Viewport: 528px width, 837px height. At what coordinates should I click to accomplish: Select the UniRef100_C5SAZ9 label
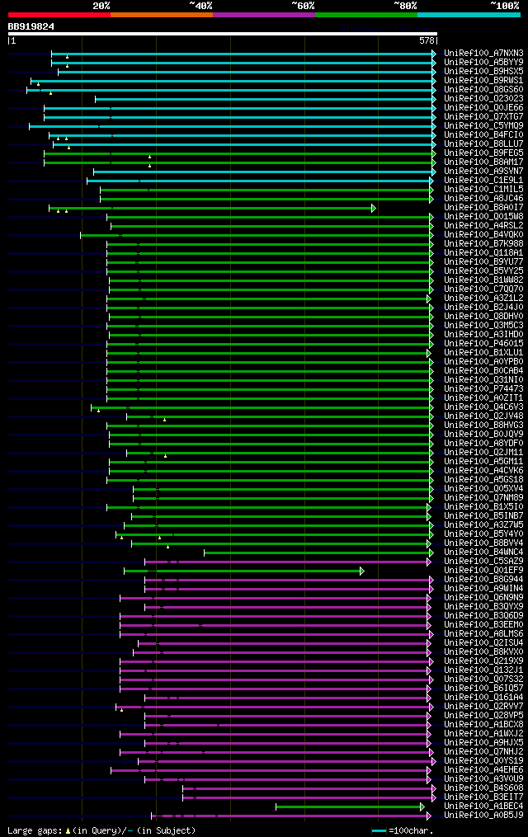coord(483,562)
